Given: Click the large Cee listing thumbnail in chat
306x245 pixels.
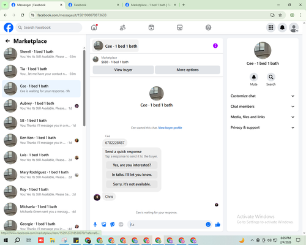Looking at the screenshot, I should point(157,94).
